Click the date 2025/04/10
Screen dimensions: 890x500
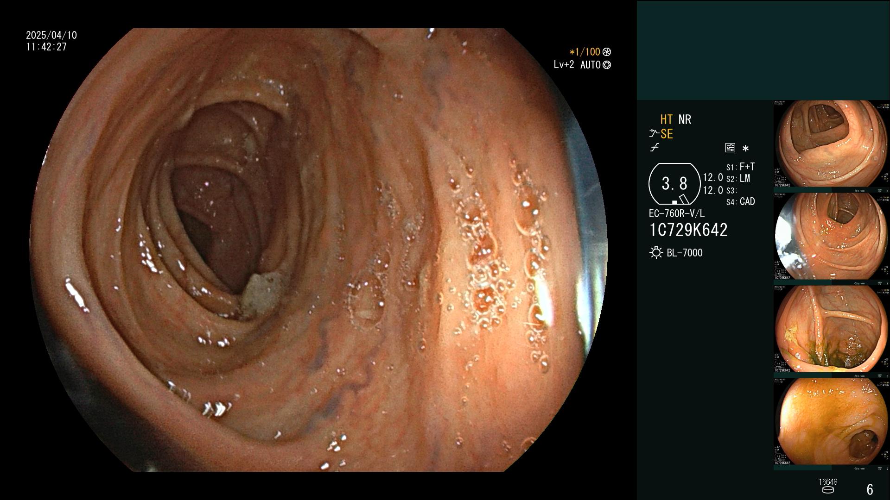[51, 35]
